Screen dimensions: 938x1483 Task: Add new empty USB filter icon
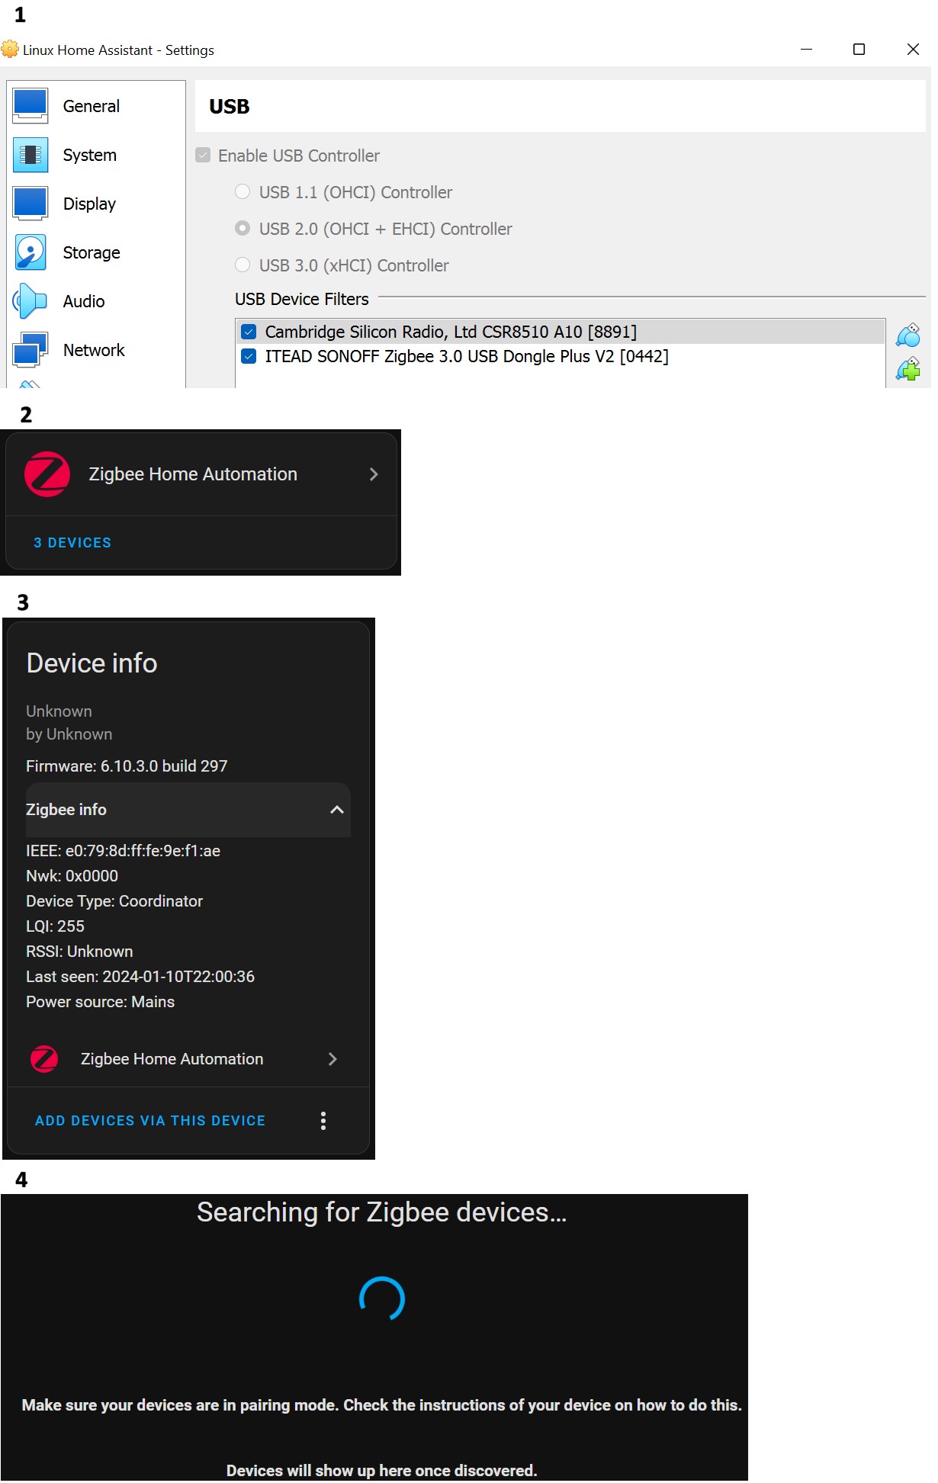908,335
